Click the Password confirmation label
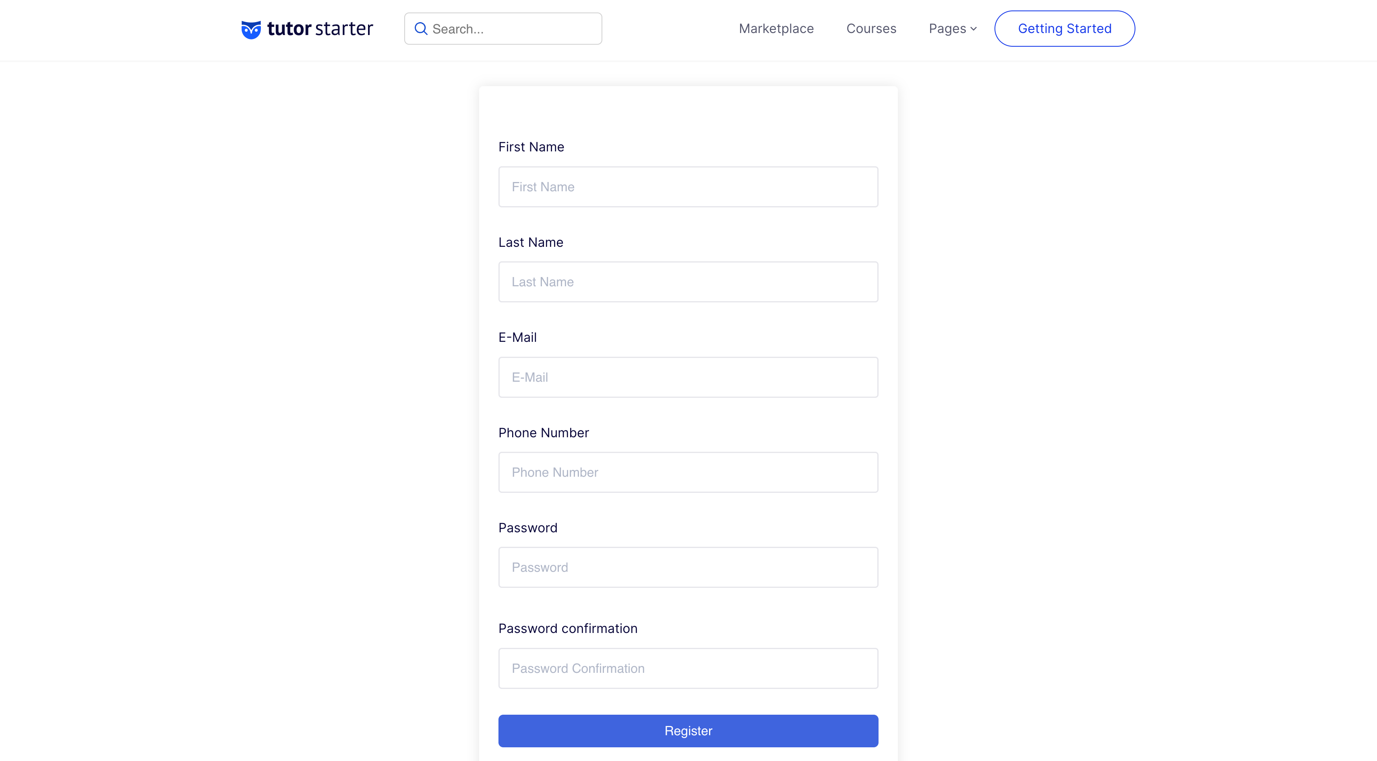This screenshot has height=761, width=1377. (x=568, y=629)
